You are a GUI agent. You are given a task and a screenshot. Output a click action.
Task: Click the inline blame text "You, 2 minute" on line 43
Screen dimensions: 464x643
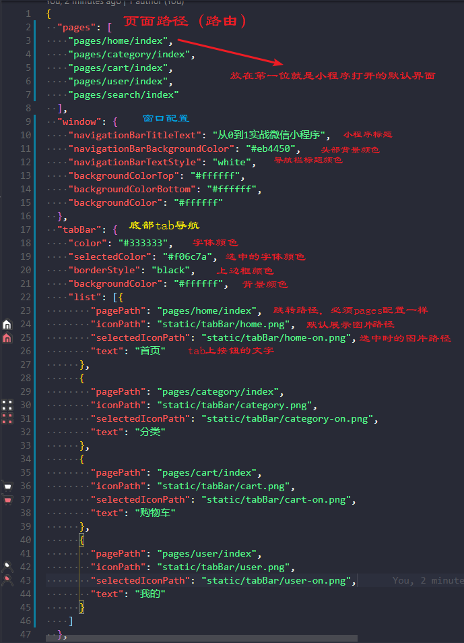pos(428,580)
